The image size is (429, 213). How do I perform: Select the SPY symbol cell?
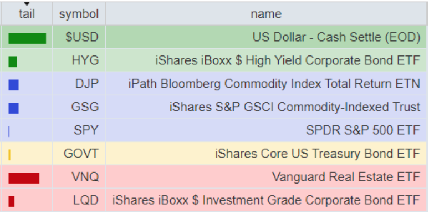pos(79,130)
